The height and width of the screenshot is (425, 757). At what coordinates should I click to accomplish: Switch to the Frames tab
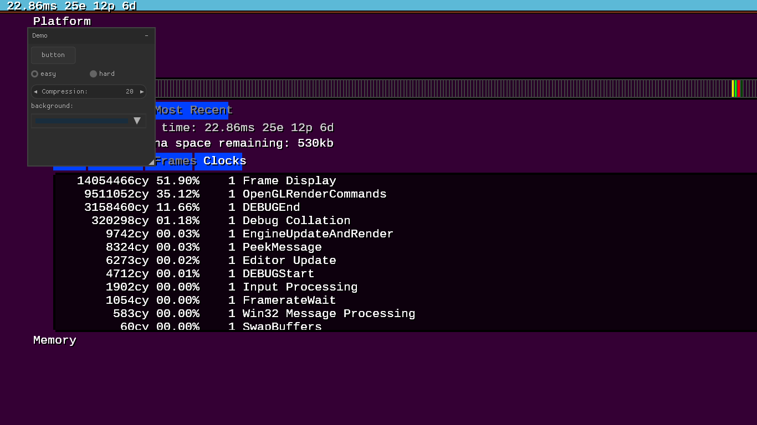[174, 161]
